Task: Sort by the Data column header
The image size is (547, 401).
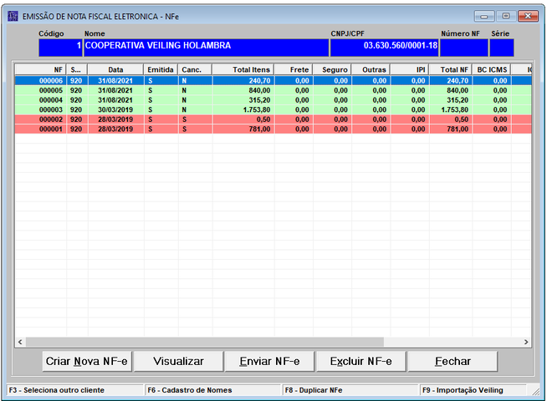Action: (115, 69)
